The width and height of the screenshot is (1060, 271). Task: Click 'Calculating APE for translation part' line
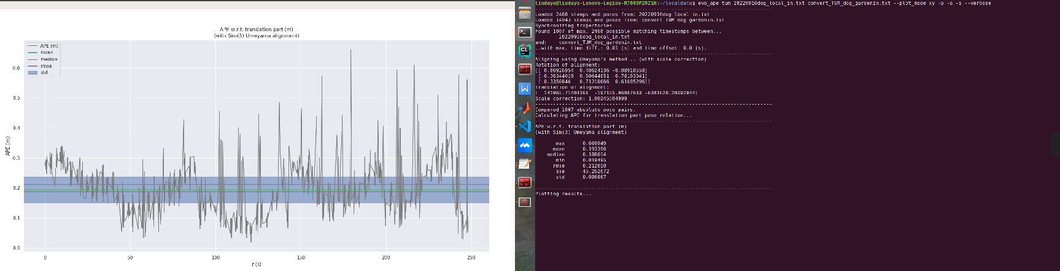click(614, 115)
